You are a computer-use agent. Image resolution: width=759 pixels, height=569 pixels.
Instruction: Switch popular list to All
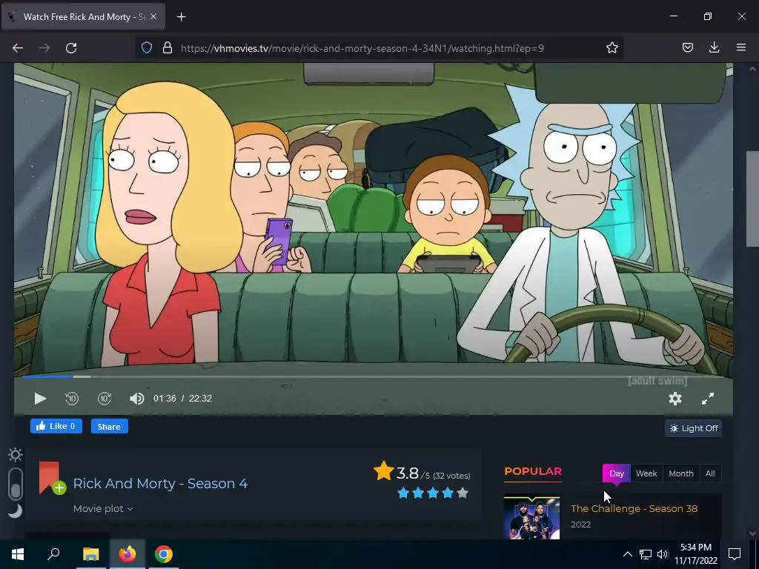click(710, 473)
